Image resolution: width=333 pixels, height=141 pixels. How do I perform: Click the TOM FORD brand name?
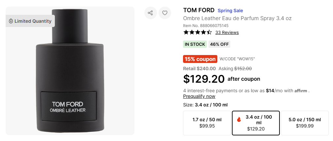199,10
